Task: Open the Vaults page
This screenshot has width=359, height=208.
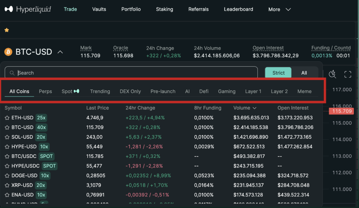Action: click(99, 9)
